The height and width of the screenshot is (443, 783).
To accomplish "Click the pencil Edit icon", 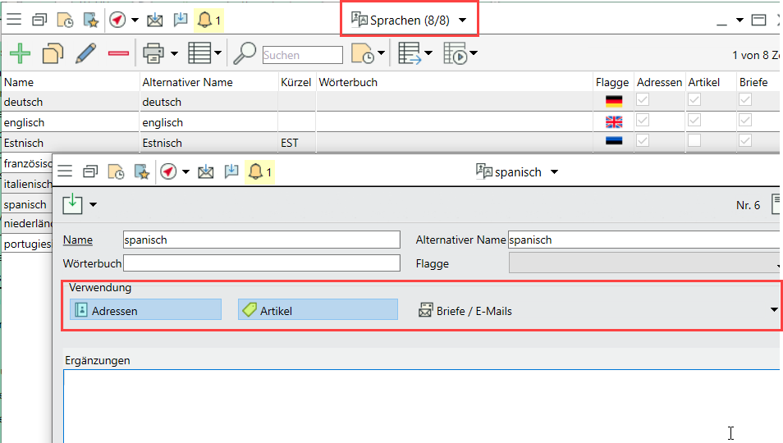I will point(86,54).
